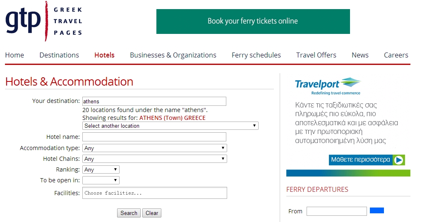Click the Ferry departures From input field
Screen dimensions: 422x222
click(337, 211)
